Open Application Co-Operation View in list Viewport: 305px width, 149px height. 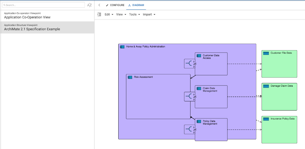[27, 17]
